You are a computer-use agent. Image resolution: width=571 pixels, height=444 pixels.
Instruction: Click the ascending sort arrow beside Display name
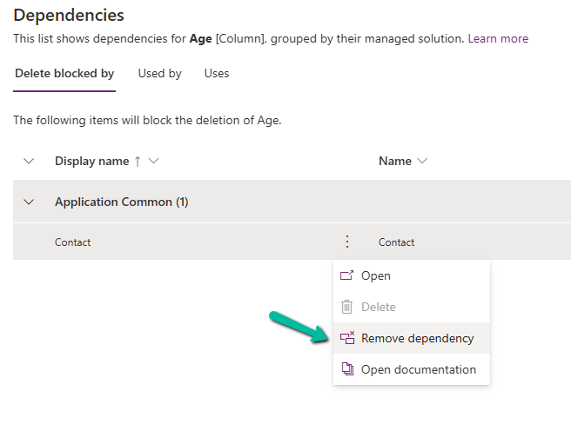pyautogui.click(x=138, y=161)
